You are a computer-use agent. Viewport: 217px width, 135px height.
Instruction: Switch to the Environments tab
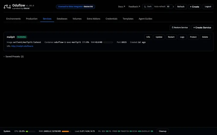click(x=14, y=19)
